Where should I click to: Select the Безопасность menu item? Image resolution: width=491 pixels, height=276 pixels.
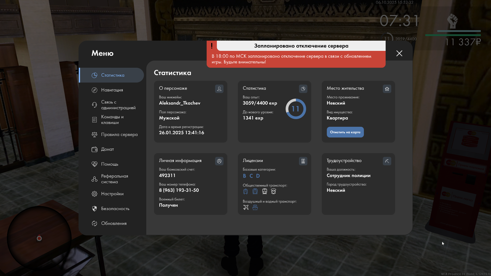pos(115,209)
